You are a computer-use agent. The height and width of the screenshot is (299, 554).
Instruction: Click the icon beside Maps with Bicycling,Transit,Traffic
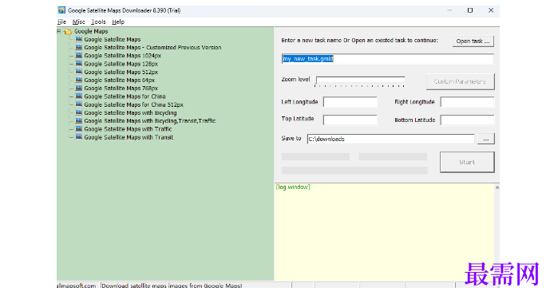tap(78, 120)
